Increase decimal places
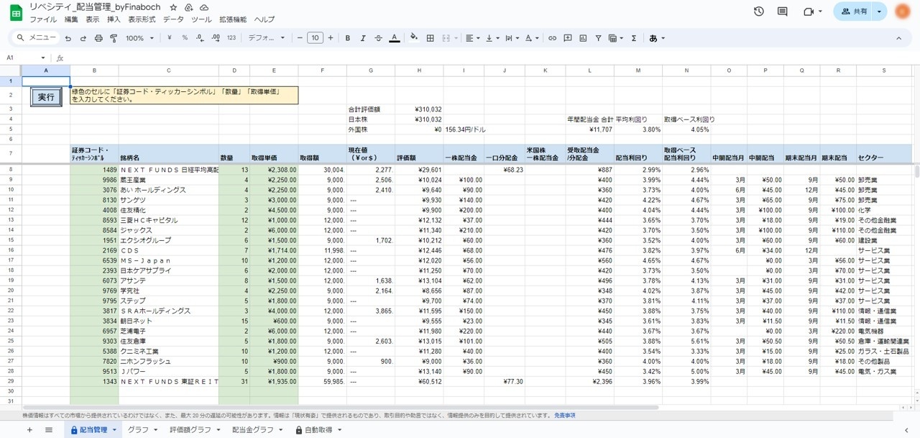The width and height of the screenshot is (920, 438). pos(216,38)
